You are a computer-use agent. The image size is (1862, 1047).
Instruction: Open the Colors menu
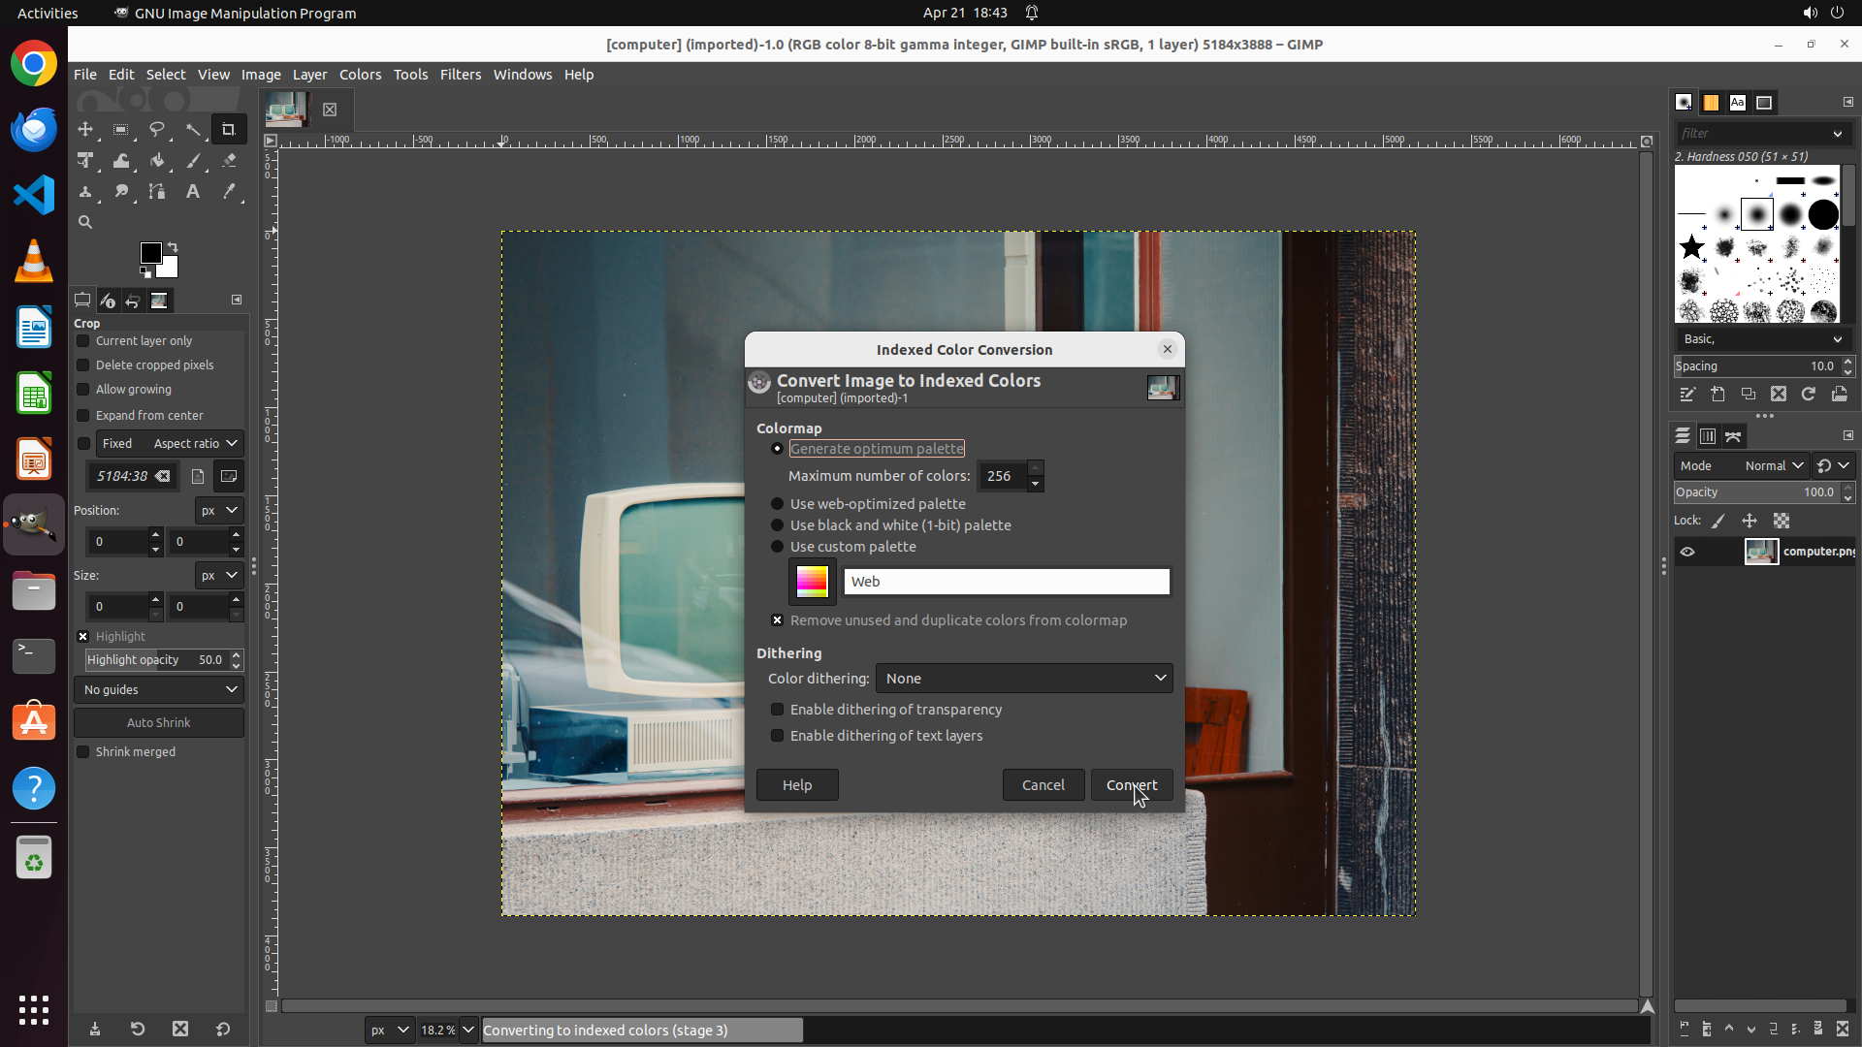coord(360,75)
